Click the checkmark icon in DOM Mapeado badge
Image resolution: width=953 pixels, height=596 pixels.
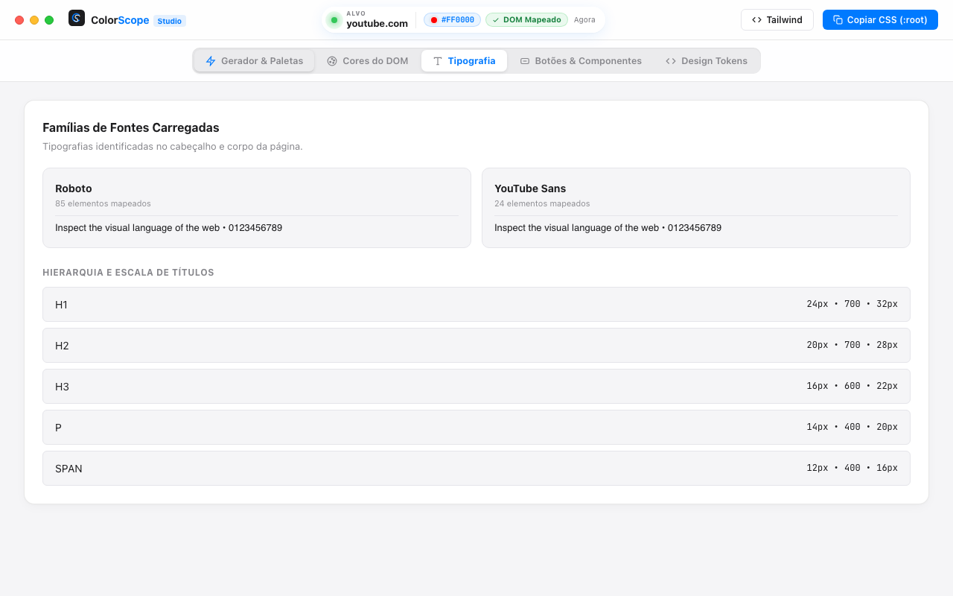coord(496,20)
